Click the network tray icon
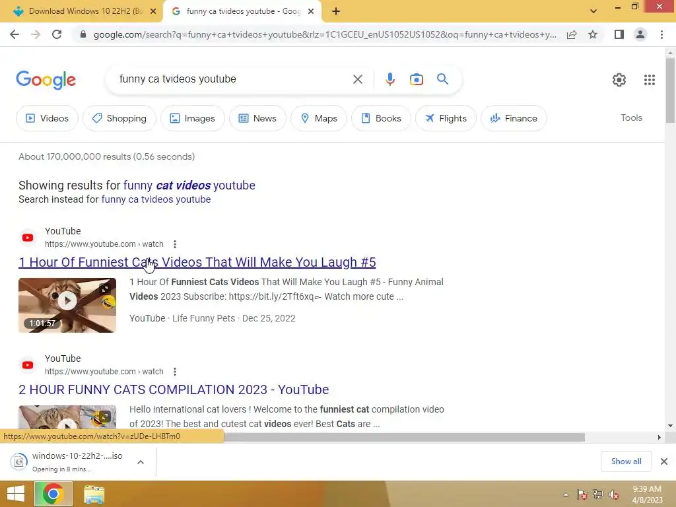The width and height of the screenshot is (676, 507). tap(598, 494)
